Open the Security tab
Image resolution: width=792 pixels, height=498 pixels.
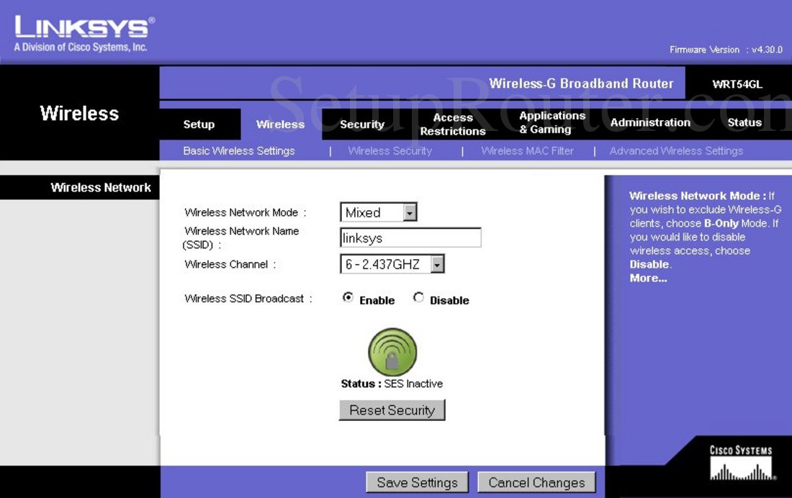pyautogui.click(x=362, y=124)
